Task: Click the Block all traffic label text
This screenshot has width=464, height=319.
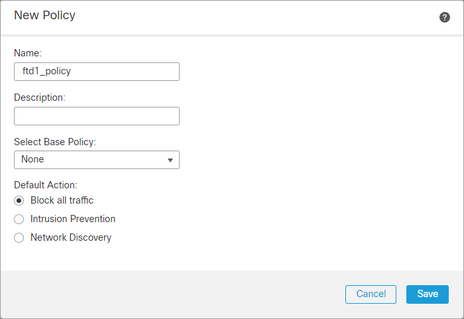Action: pyautogui.click(x=62, y=200)
